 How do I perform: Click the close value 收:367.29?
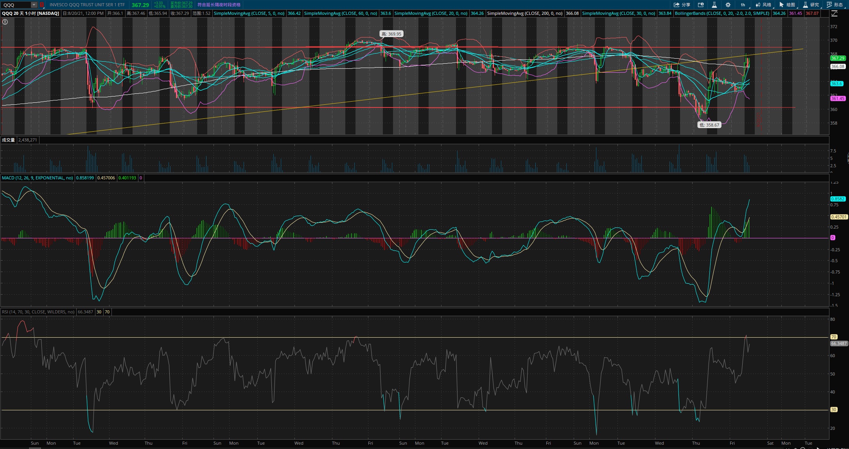(x=180, y=13)
